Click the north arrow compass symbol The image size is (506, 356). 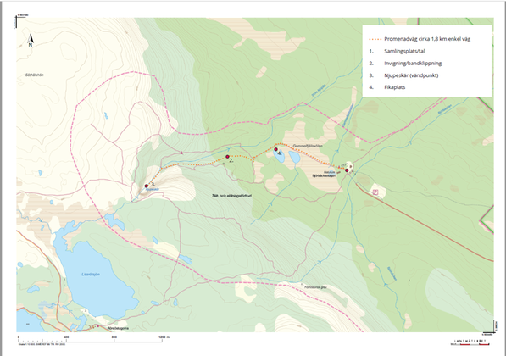click(x=31, y=41)
